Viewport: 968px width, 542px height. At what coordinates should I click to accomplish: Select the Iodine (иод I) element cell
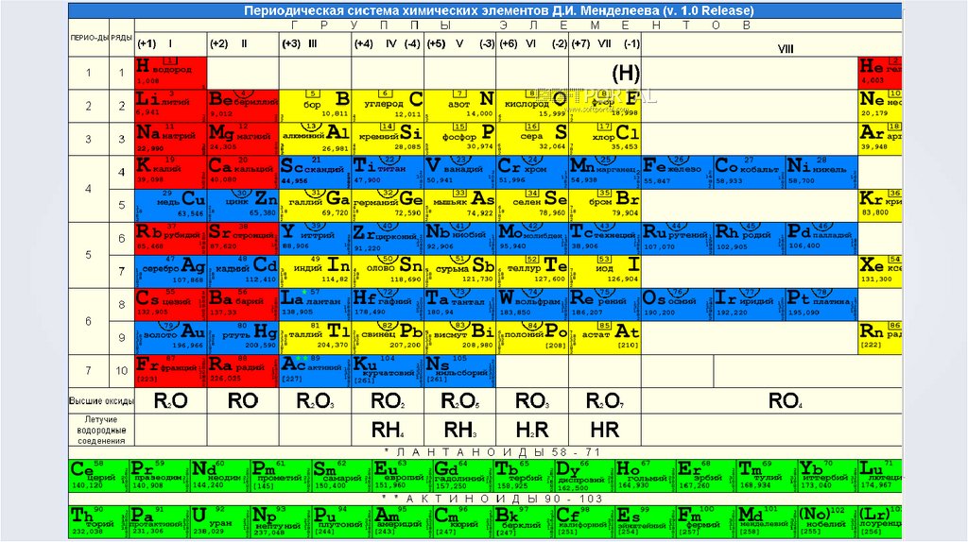pyautogui.click(x=604, y=271)
